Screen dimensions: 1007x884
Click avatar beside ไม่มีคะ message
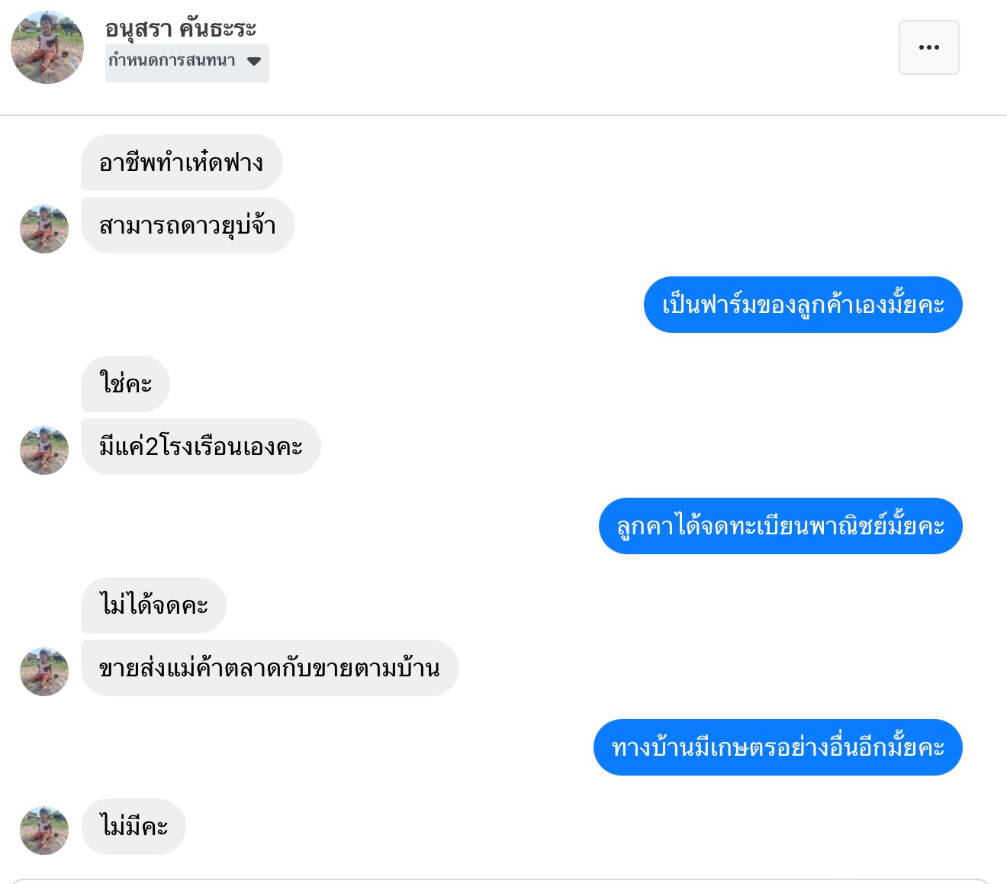[x=44, y=831]
